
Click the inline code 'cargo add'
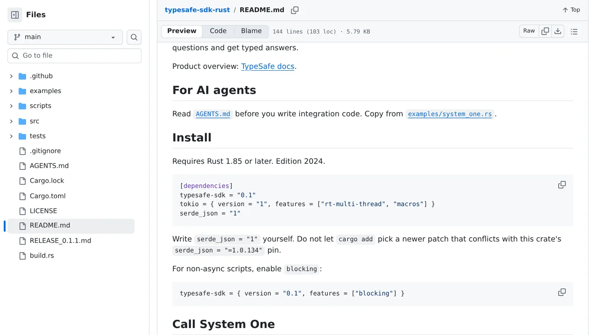tap(356, 239)
